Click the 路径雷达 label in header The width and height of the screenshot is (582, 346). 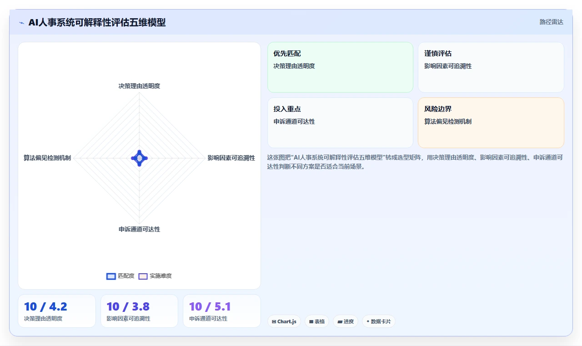[551, 22]
